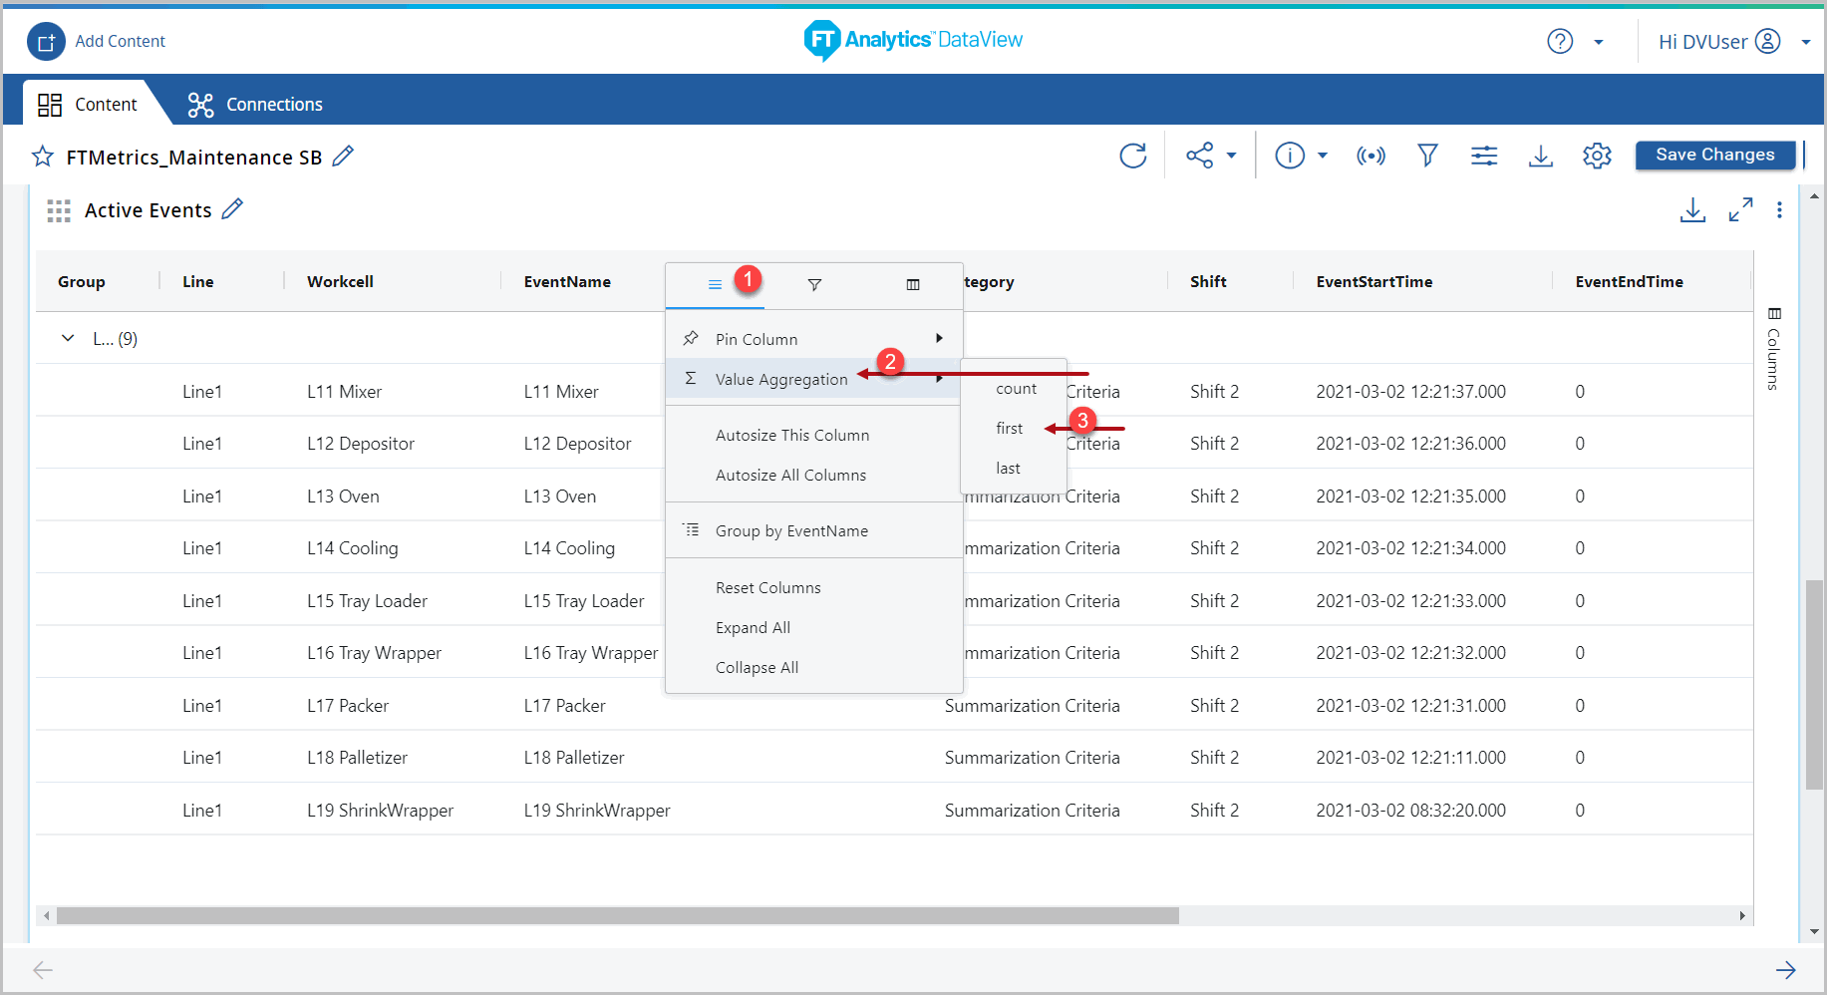
Task: Click the L19 ShrinkWrapper EventName cell
Action: [597, 811]
